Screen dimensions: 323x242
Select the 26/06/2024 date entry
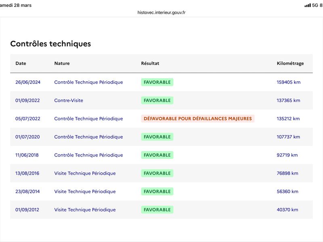pos(28,82)
